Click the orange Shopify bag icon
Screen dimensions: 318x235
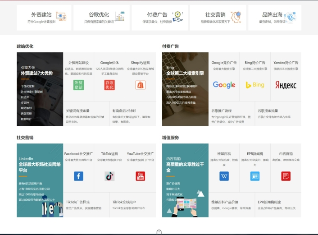click(x=141, y=85)
